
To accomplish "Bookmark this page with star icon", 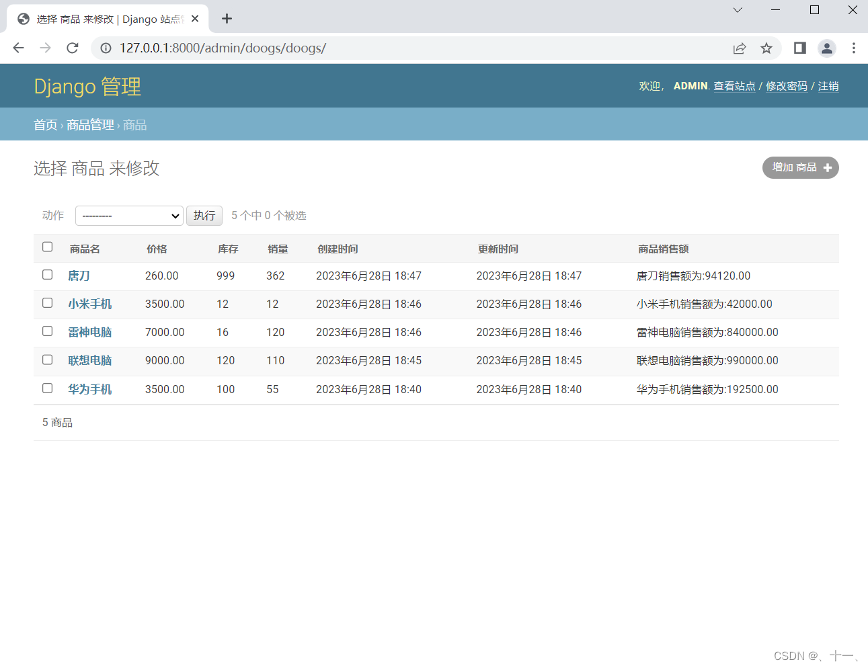I will click(x=766, y=48).
